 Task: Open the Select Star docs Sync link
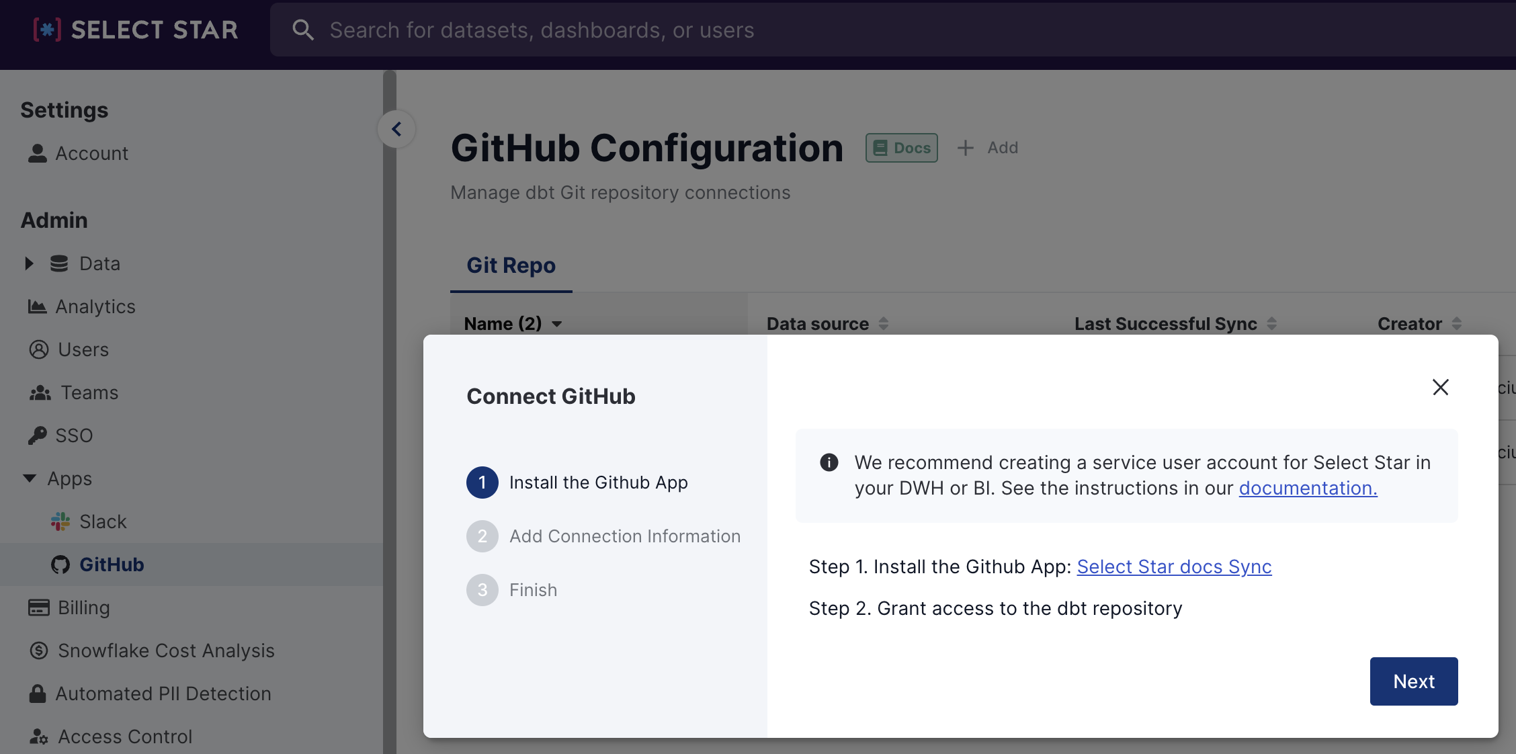(1173, 567)
